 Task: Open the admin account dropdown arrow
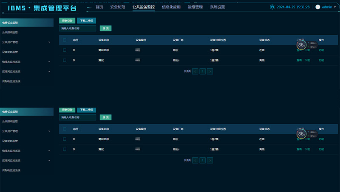(336, 7)
